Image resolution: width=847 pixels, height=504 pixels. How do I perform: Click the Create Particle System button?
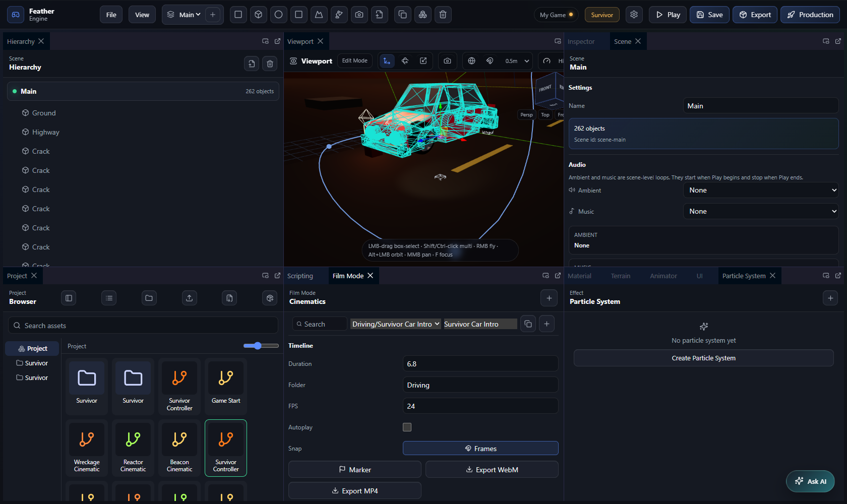[x=703, y=358]
